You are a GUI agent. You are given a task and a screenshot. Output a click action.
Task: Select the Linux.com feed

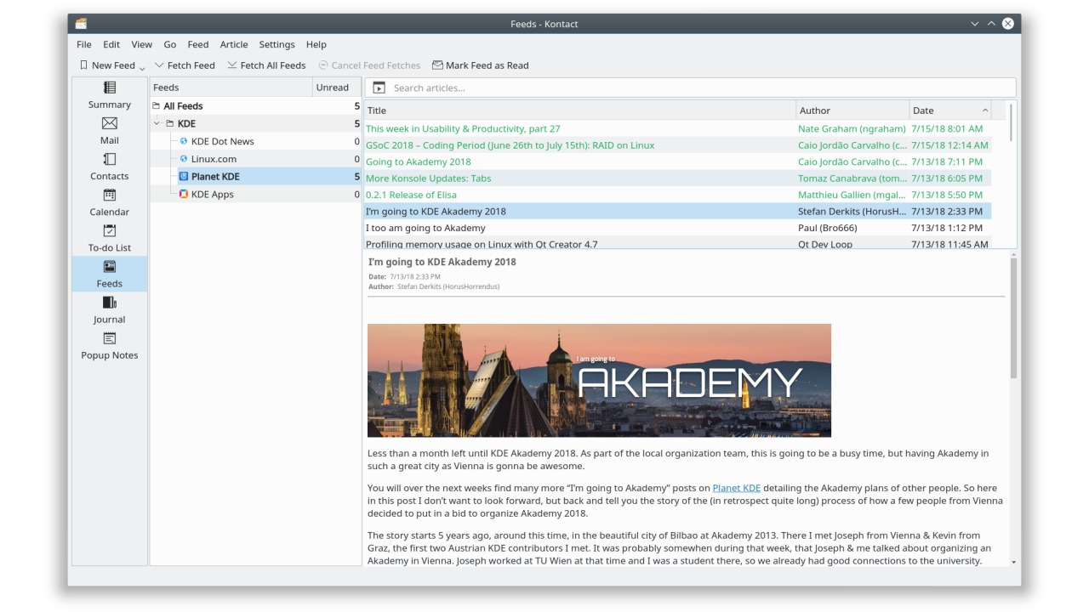tap(255, 159)
